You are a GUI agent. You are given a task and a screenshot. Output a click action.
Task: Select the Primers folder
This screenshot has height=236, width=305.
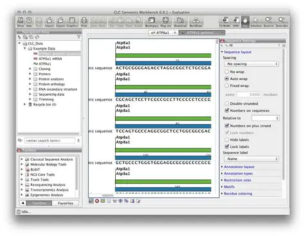tap(44, 74)
